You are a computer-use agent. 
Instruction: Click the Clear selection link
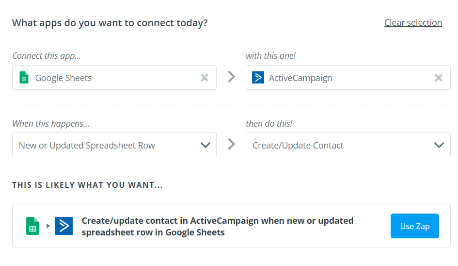click(x=413, y=22)
